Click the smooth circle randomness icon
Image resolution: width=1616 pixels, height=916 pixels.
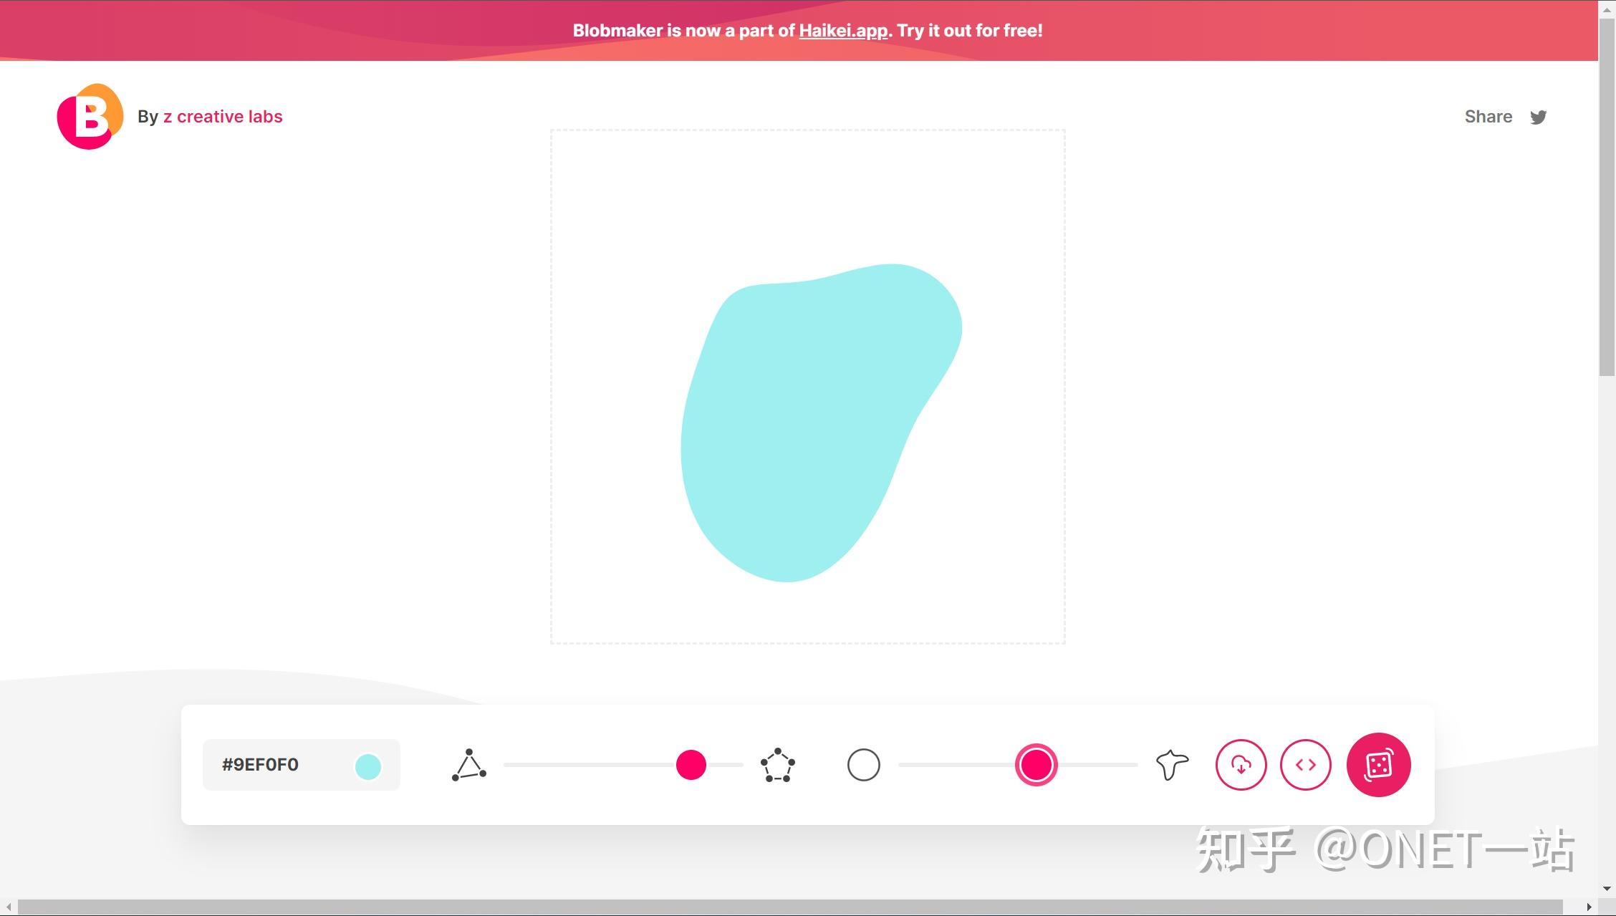(862, 764)
